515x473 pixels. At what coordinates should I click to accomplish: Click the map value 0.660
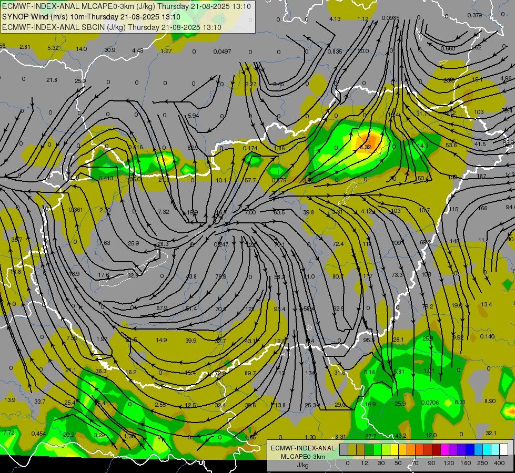pos(448,48)
